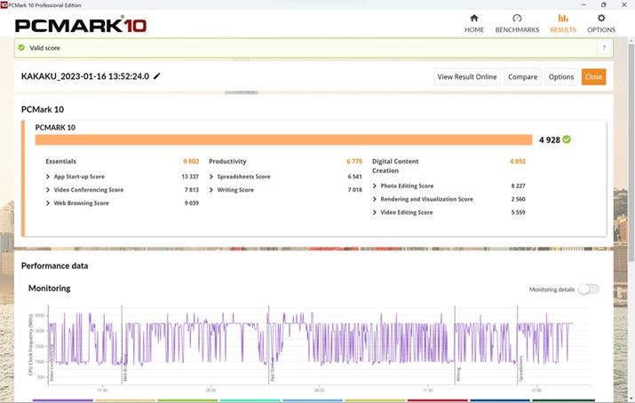The image size is (635, 403).
Task: Open the HOME tab with house icon
Action: [x=474, y=22]
